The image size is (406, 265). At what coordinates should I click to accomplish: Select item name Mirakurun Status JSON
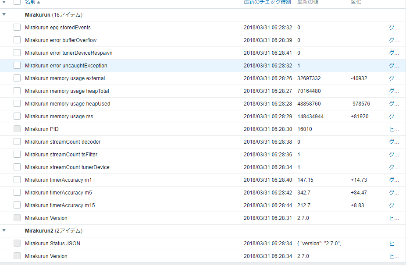[53, 243]
